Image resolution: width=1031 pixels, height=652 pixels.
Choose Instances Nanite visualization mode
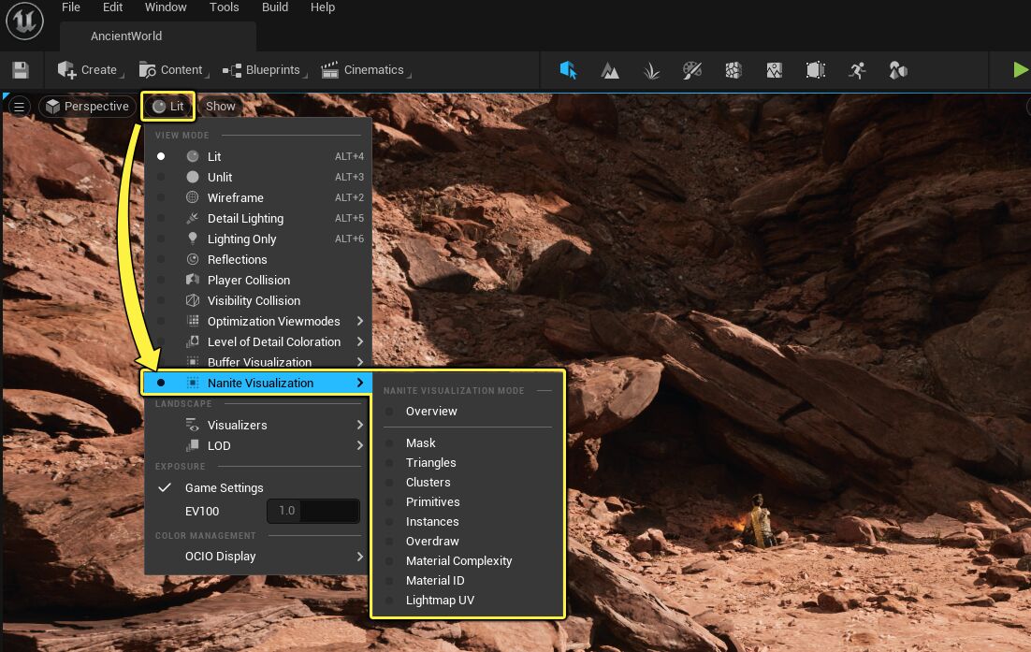(432, 522)
